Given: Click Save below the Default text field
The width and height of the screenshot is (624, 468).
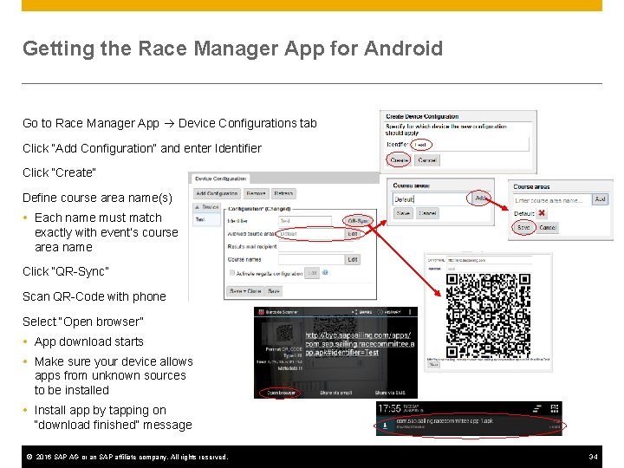Looking at the screenshot, I should point(403,213).
